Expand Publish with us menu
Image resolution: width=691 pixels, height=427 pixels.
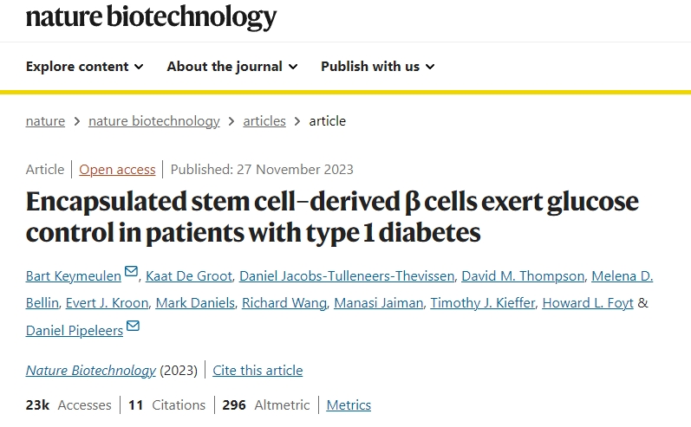377,67
